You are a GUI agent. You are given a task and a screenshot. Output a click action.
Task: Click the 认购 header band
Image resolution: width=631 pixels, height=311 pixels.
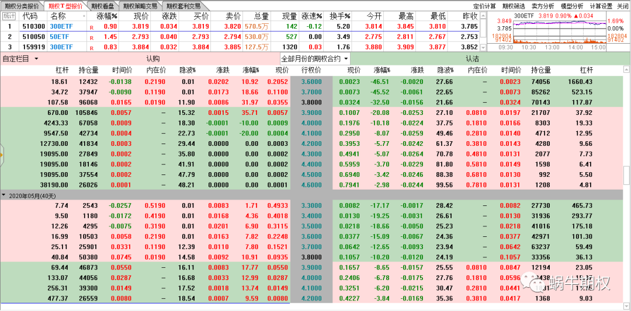pos(153,59)
